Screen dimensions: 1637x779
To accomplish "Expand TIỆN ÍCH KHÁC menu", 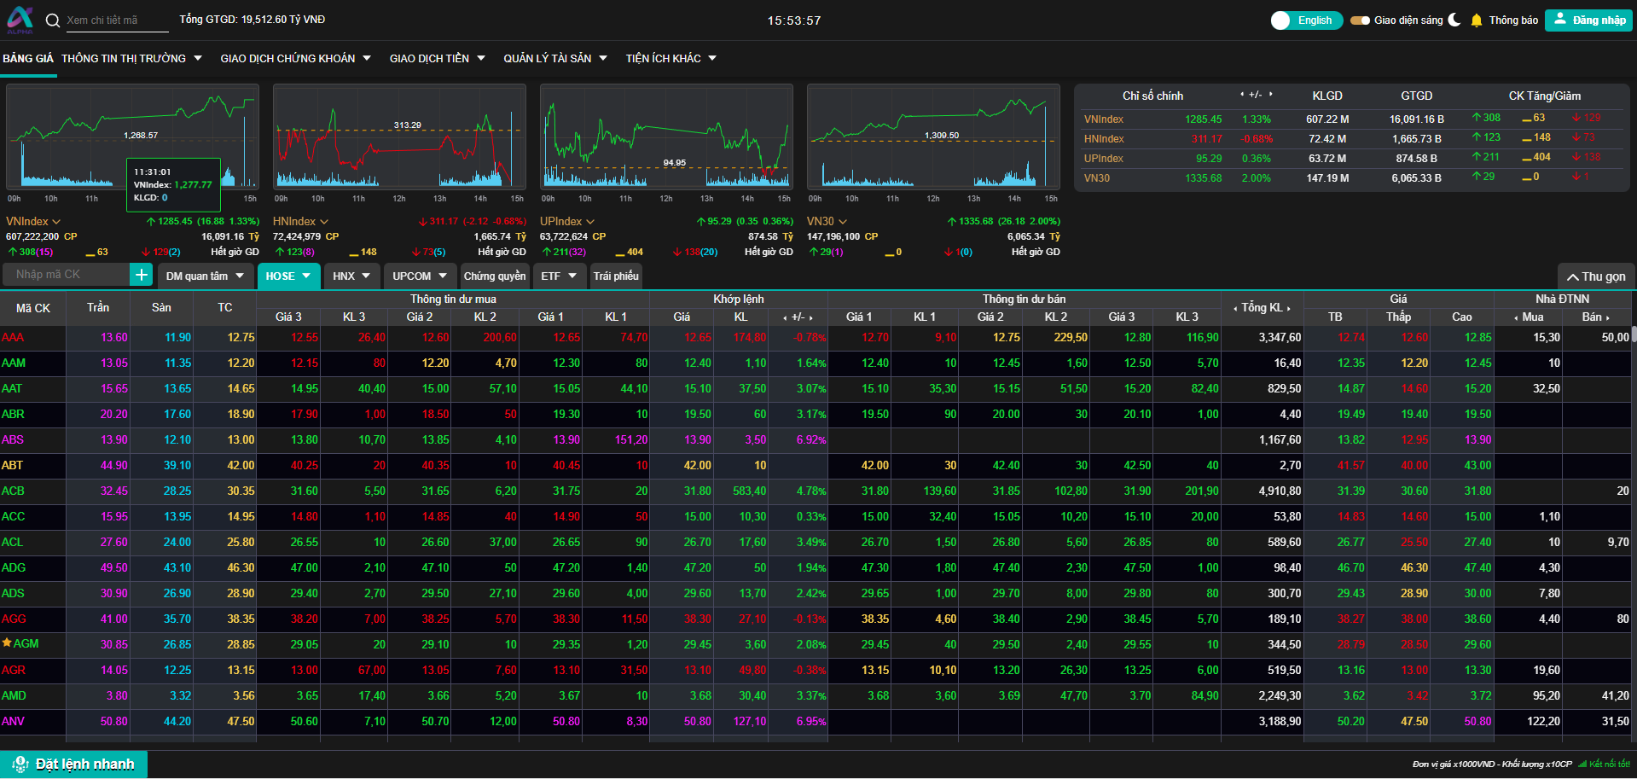I will [x=670, y=59].
